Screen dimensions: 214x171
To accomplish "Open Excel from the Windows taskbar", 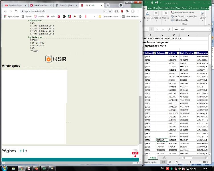I will point(44,168).
